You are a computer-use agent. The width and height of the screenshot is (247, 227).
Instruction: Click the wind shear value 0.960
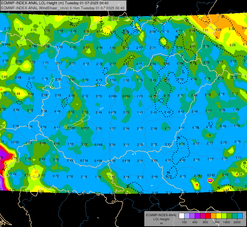click(x=126, y=96)
